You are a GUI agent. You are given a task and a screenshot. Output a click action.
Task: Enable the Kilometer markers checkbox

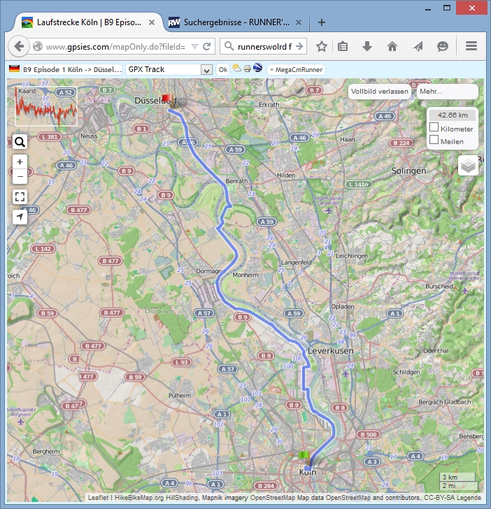point(434,128)
